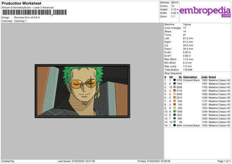Image resolution: width=232 pixels, height=164 pixels.
Task: Click the Total Bobbin value 179.64ft
Action: [x=188, y=70]
